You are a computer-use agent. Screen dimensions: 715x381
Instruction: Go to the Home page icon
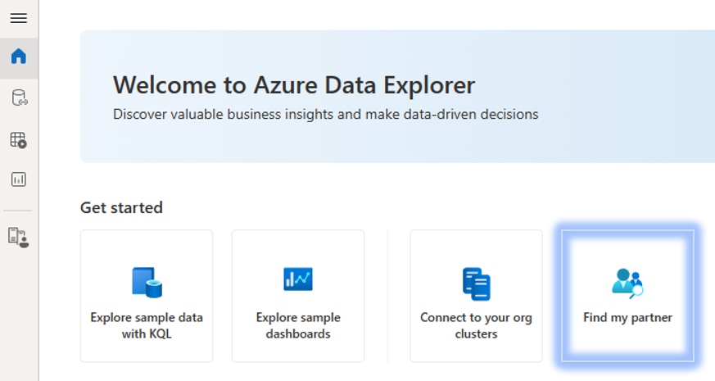coord(18,57)
